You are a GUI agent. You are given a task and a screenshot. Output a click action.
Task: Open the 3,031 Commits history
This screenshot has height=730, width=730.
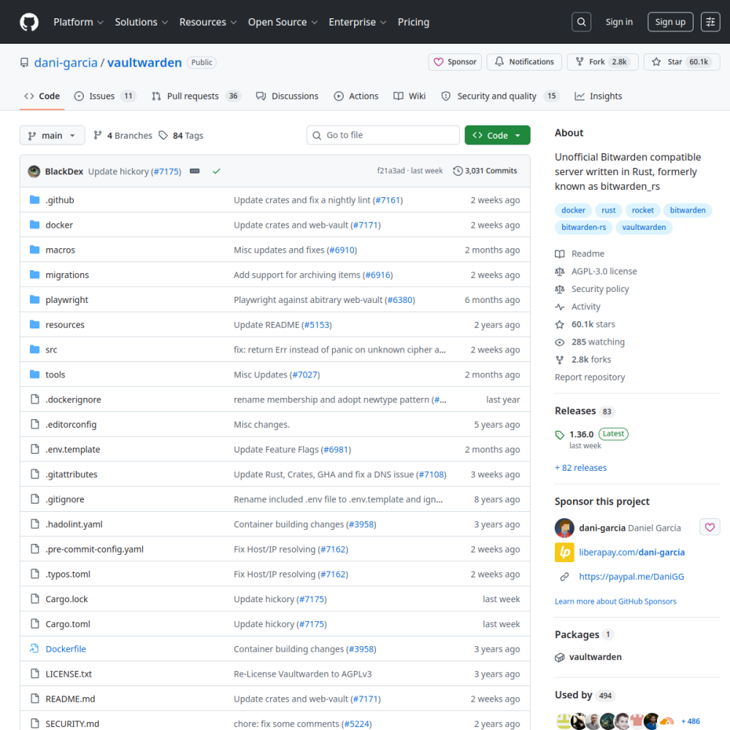485,171
